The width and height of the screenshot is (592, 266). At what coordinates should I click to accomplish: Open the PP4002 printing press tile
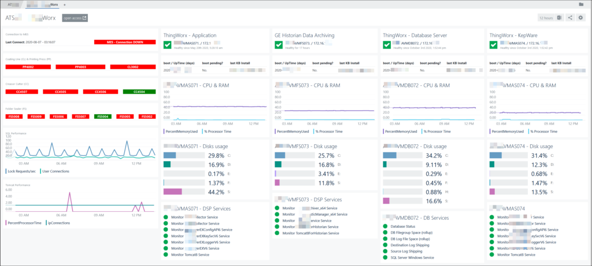28,67
